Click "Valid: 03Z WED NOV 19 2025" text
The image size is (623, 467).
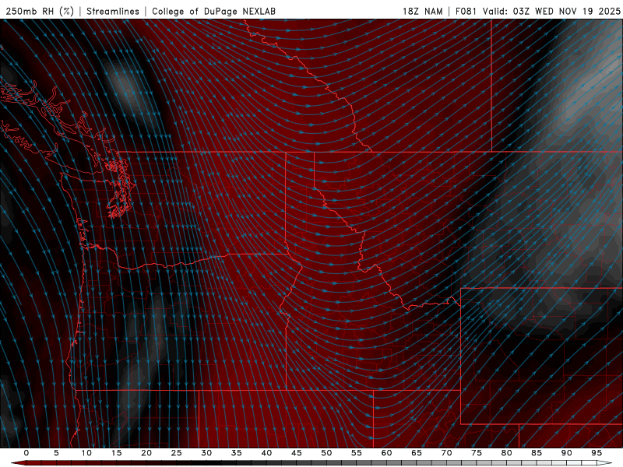(x=551, y=11)
